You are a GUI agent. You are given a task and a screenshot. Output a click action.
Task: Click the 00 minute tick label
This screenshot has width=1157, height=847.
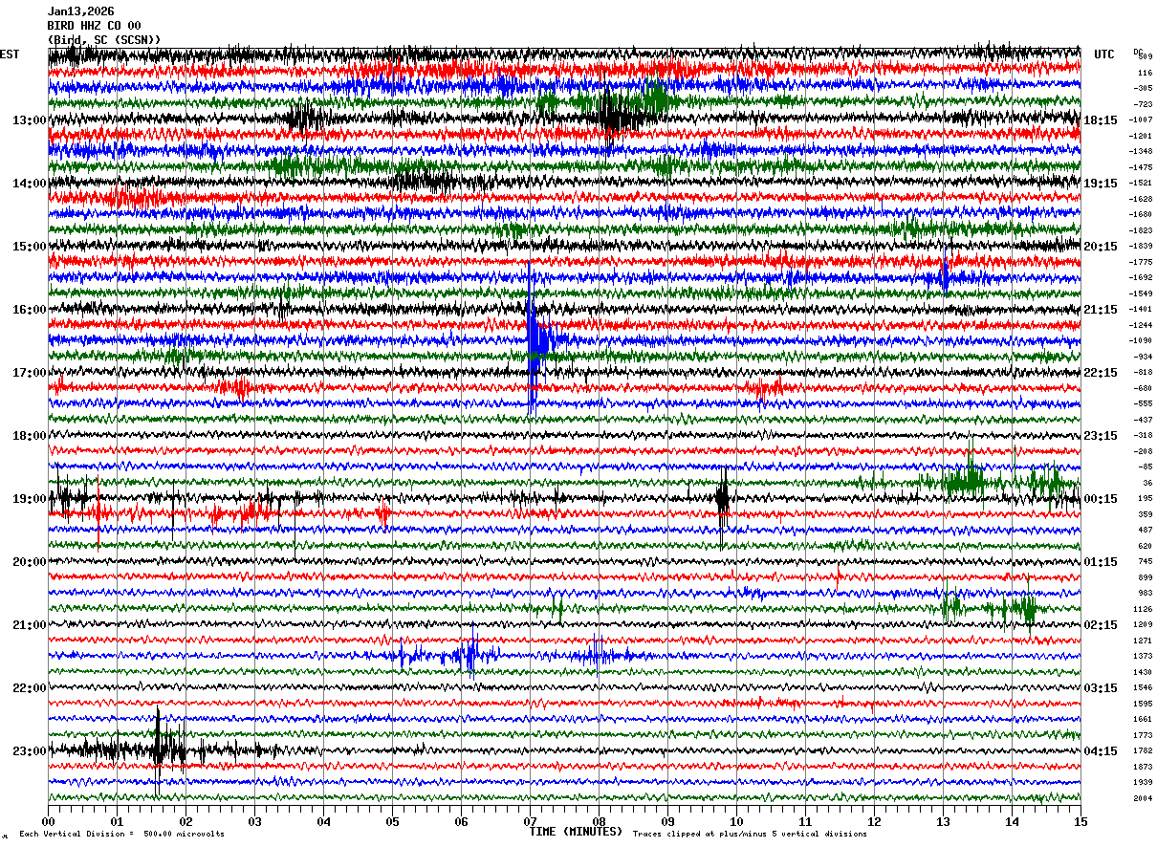[x=48, y=821]
